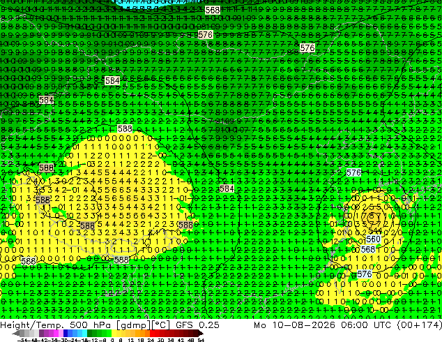Click the 560 contour label in the cyclone

[373, 239]
